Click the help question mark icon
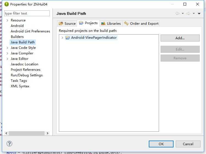 click(9, 144)
